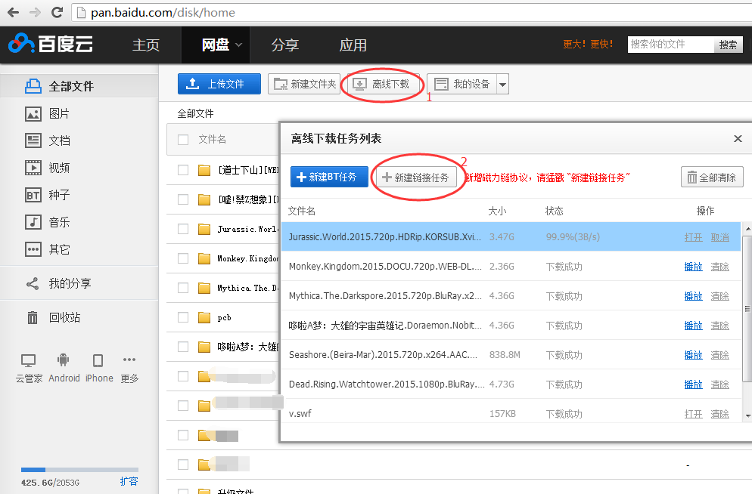Click 清除 for v.swf task
Screen dimensions: 752x494
(720, 414)
